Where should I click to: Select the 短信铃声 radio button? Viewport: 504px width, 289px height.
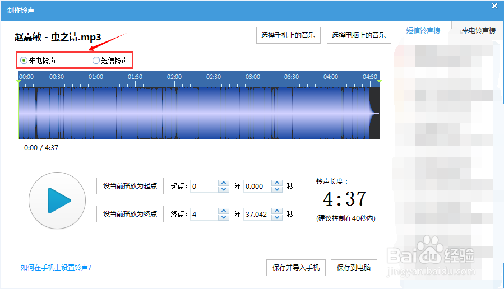(x=96, y=60)
